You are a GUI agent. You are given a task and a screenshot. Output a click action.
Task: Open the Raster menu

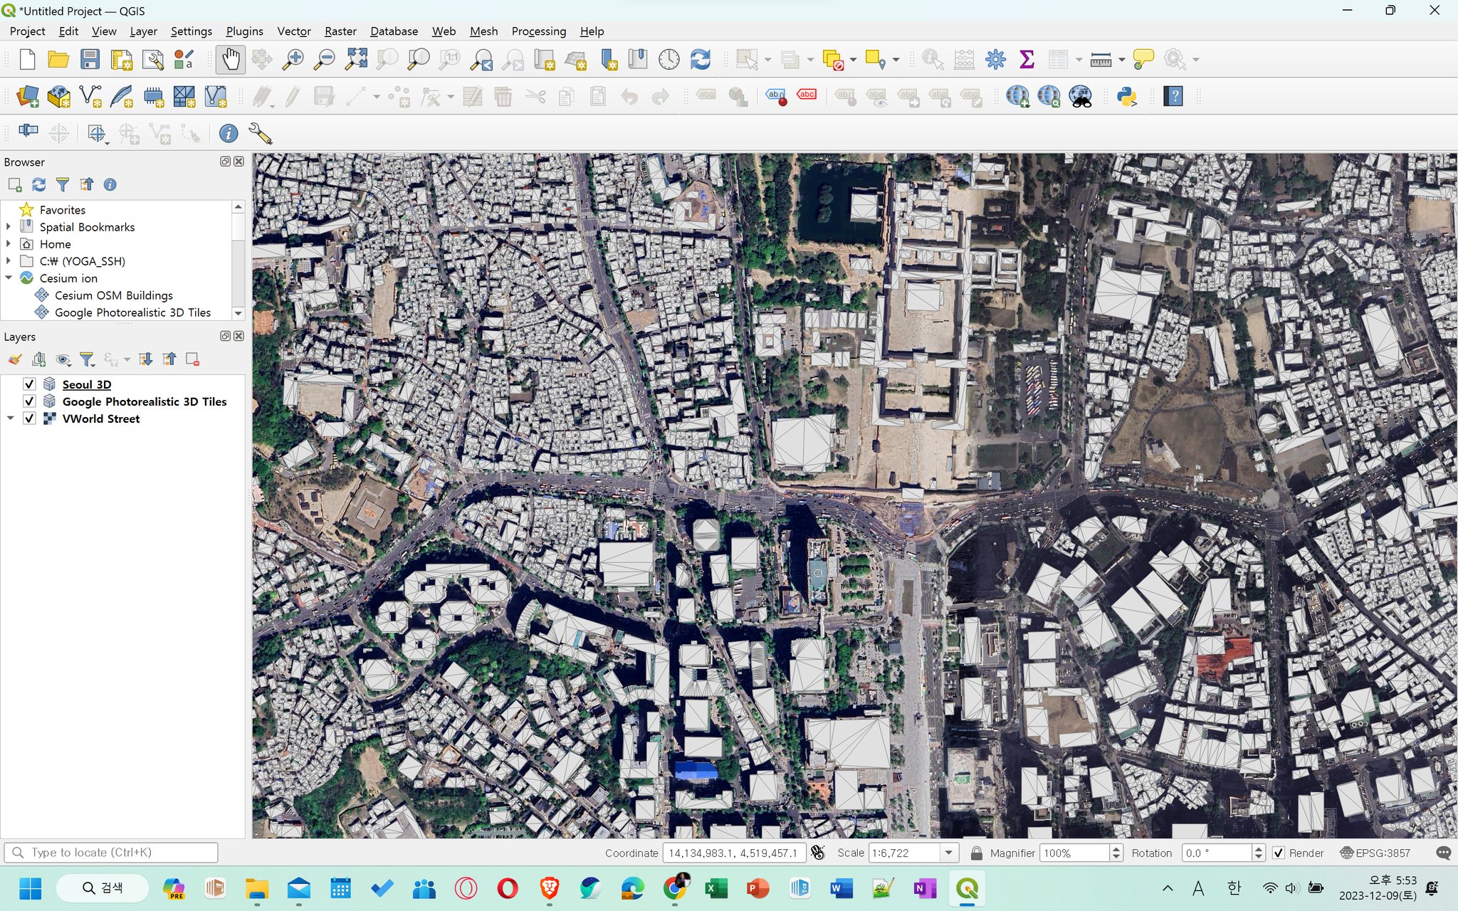point(340,31)
